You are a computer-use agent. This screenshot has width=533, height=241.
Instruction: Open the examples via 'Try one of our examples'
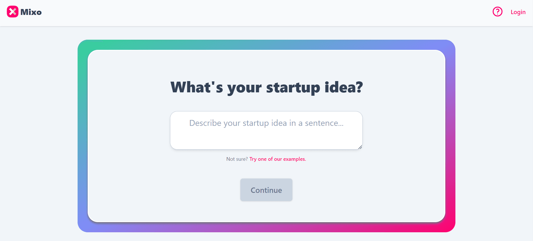click(277, 159)
